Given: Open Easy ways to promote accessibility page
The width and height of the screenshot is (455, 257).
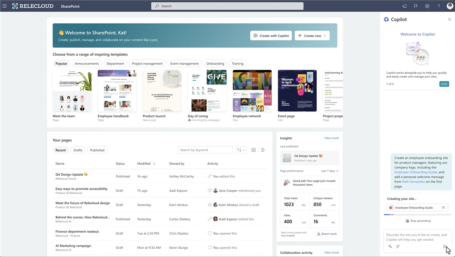Looking at the screenshot, I should pyautogui.click(x=81, y=188).
